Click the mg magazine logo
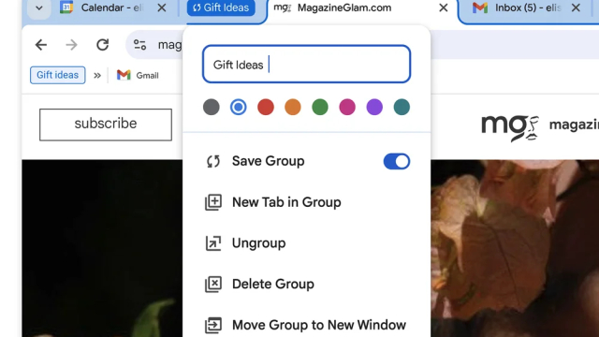The image size is (599, 337). tap(510, 127)
